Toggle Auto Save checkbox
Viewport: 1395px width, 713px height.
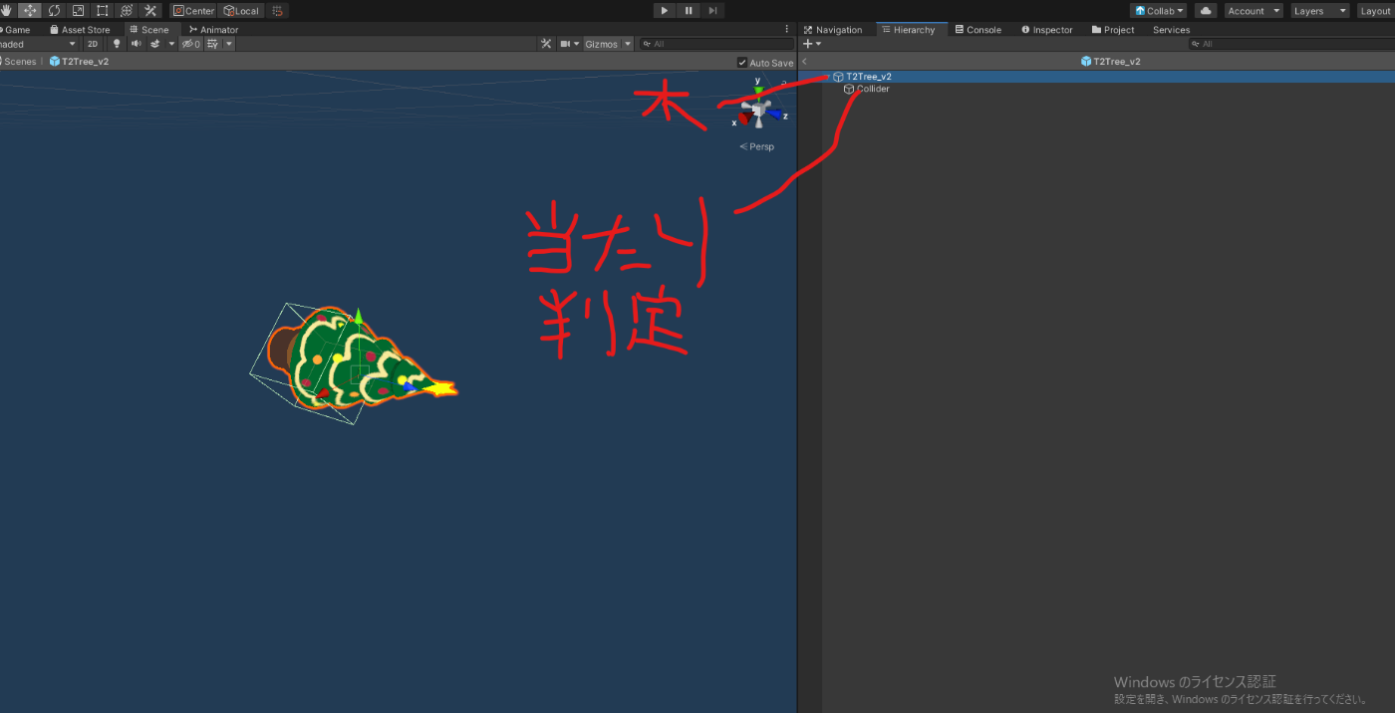[x=741, y=63]
